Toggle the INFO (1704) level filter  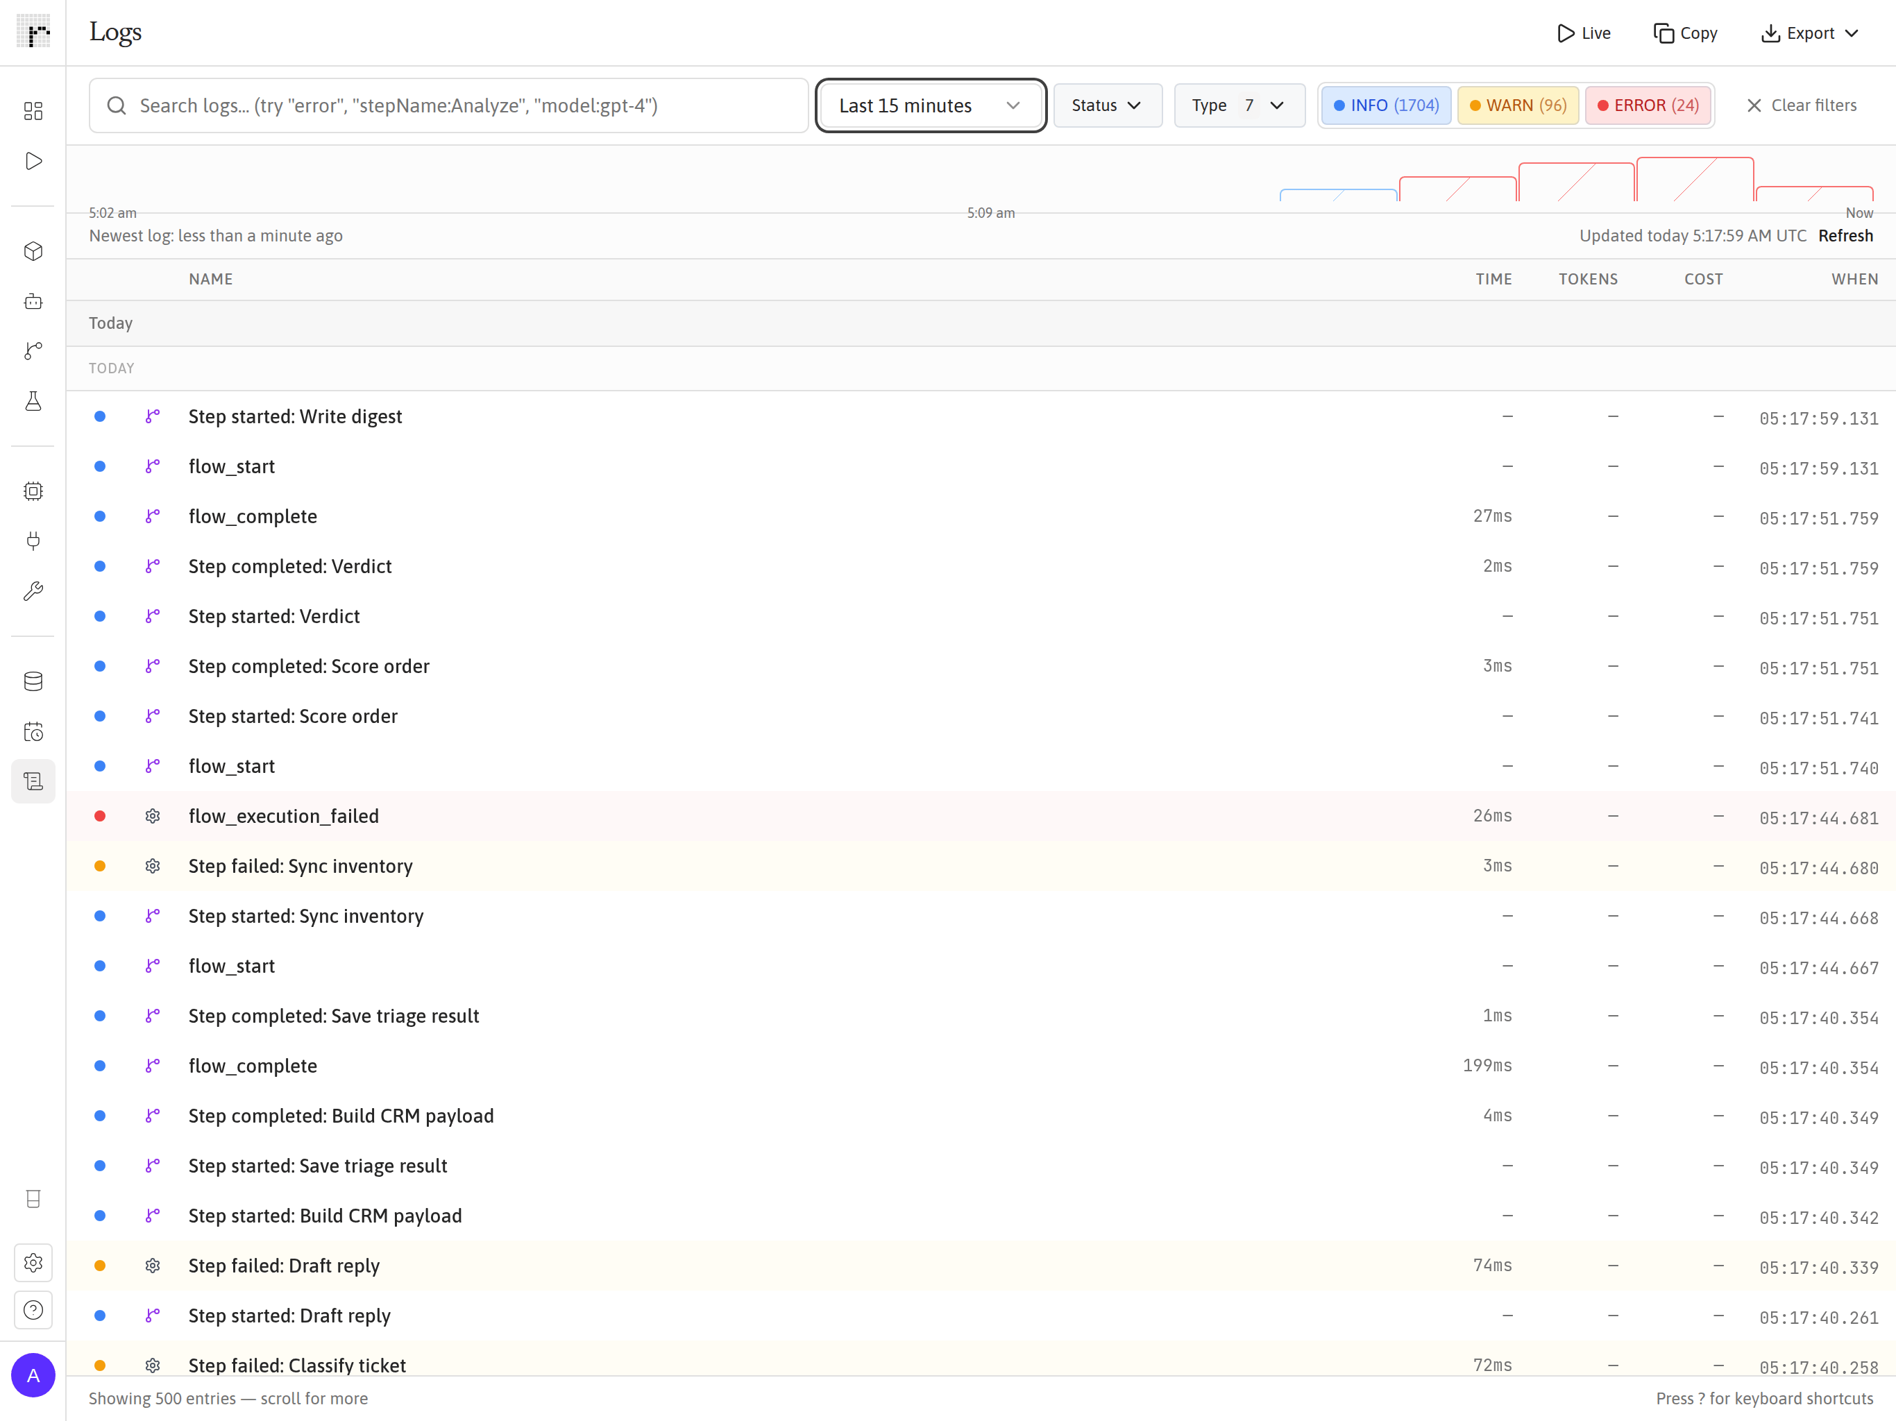(x=1386, y=105)
